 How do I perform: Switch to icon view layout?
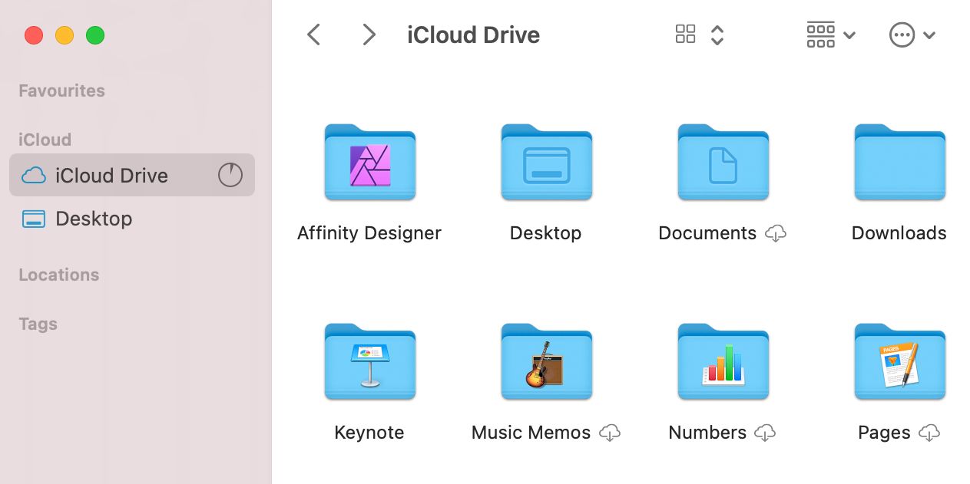click(x=685, y=35)
